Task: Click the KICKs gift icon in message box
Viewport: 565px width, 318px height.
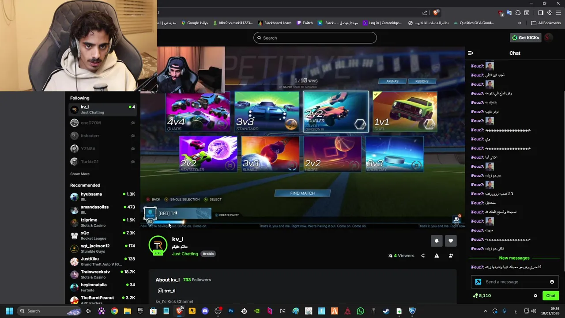Action: pos(478,282)
